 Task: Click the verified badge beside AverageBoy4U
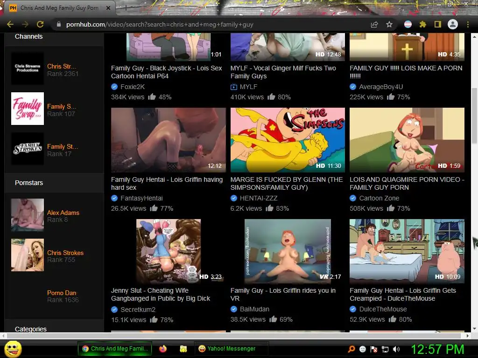tap(353, 87)
